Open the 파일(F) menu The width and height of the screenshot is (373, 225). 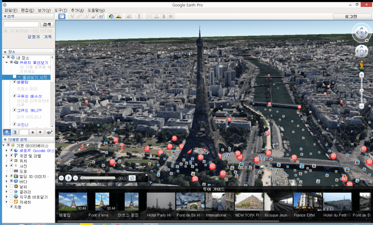click(11, 10)
